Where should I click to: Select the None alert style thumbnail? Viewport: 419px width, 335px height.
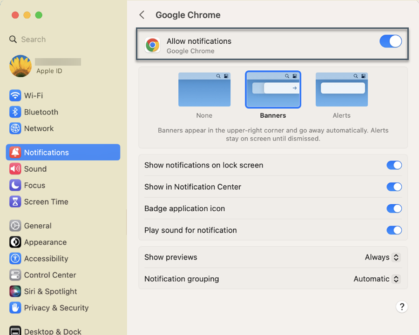204,89
